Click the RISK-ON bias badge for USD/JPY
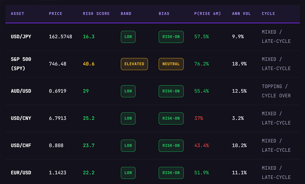This screenshot has height=184, width=305. 171,37
